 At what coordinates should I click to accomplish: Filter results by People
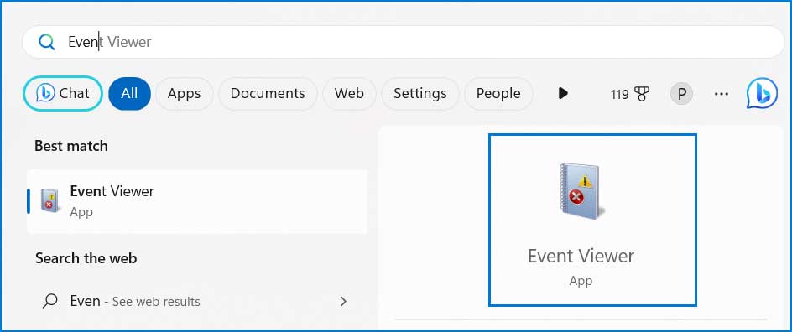tap(498, 93)
